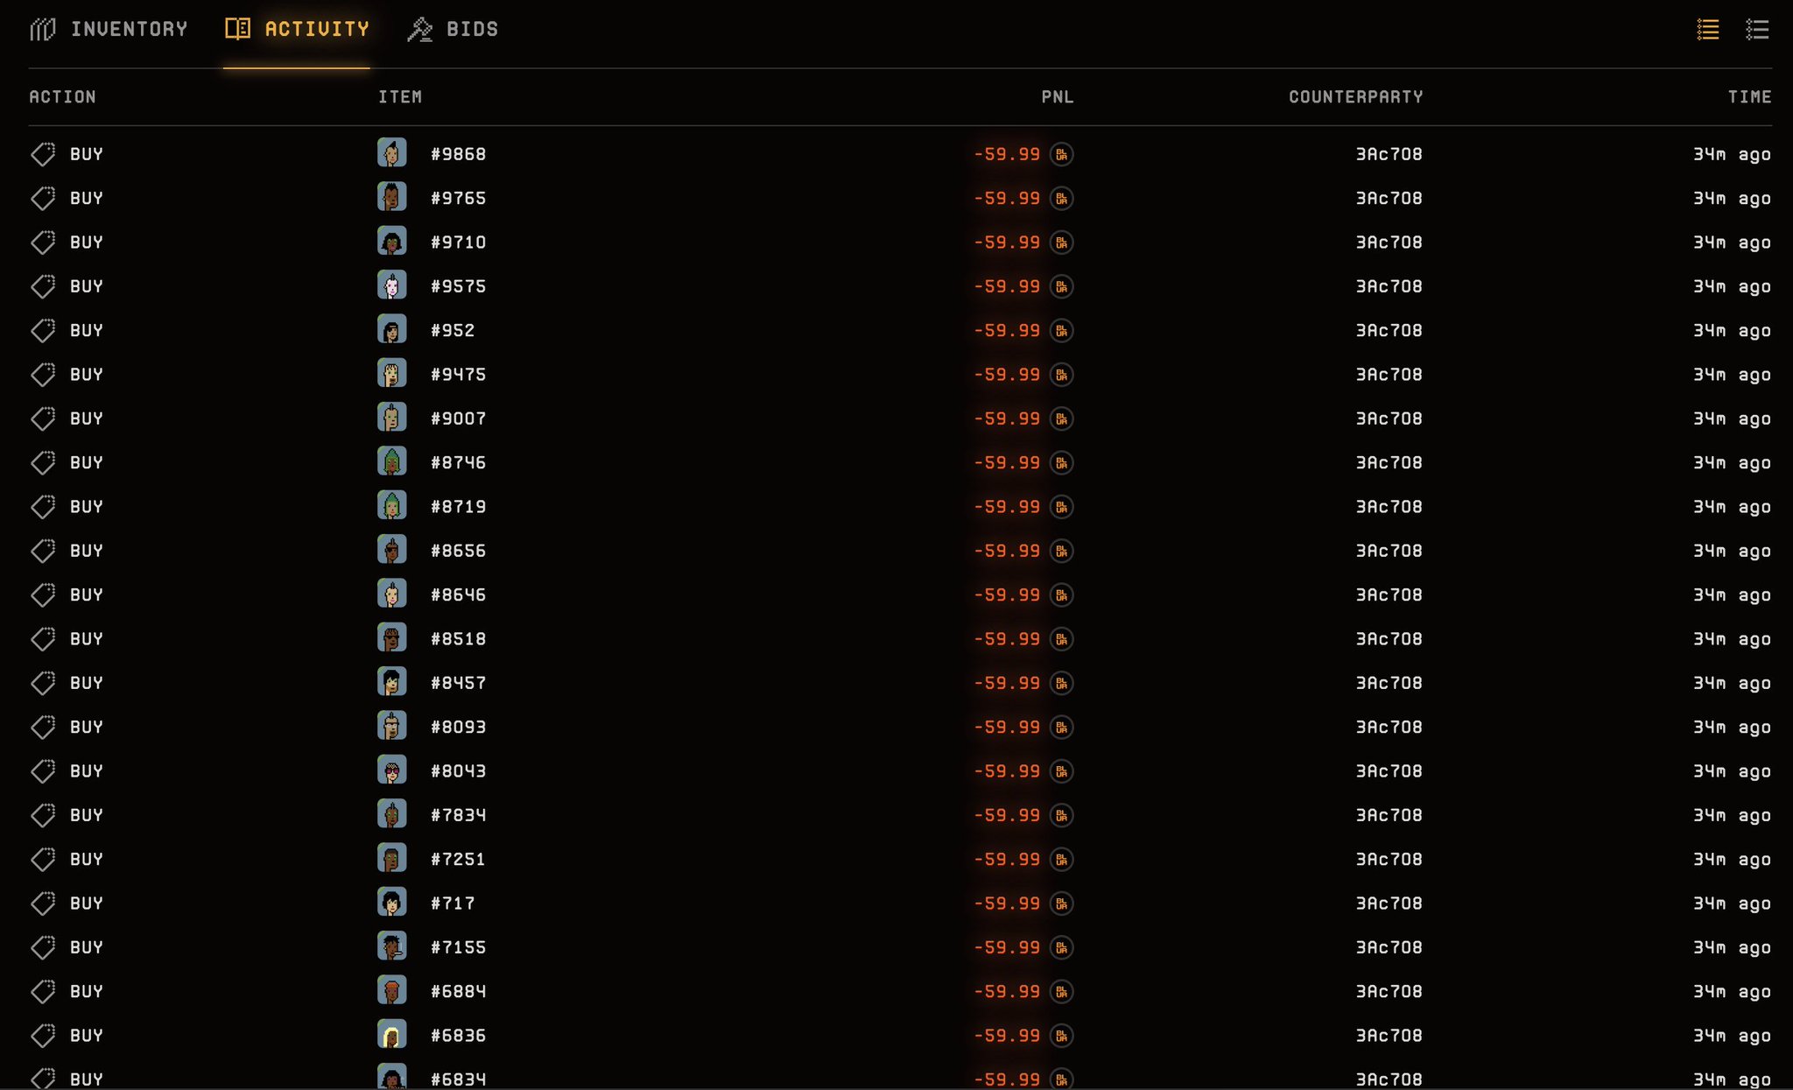1793x1090 pixels.
Task: Click the tag icon in #9765 row
Action: (x=43, y=198)
